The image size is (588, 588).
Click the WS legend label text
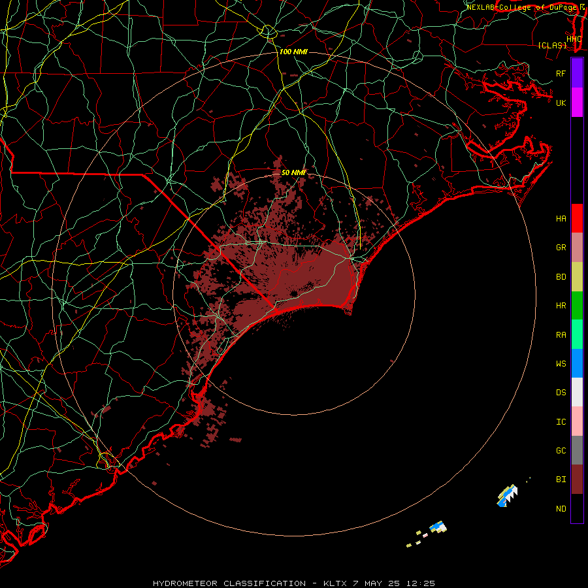pyautogui.click(x=561, y=363)
